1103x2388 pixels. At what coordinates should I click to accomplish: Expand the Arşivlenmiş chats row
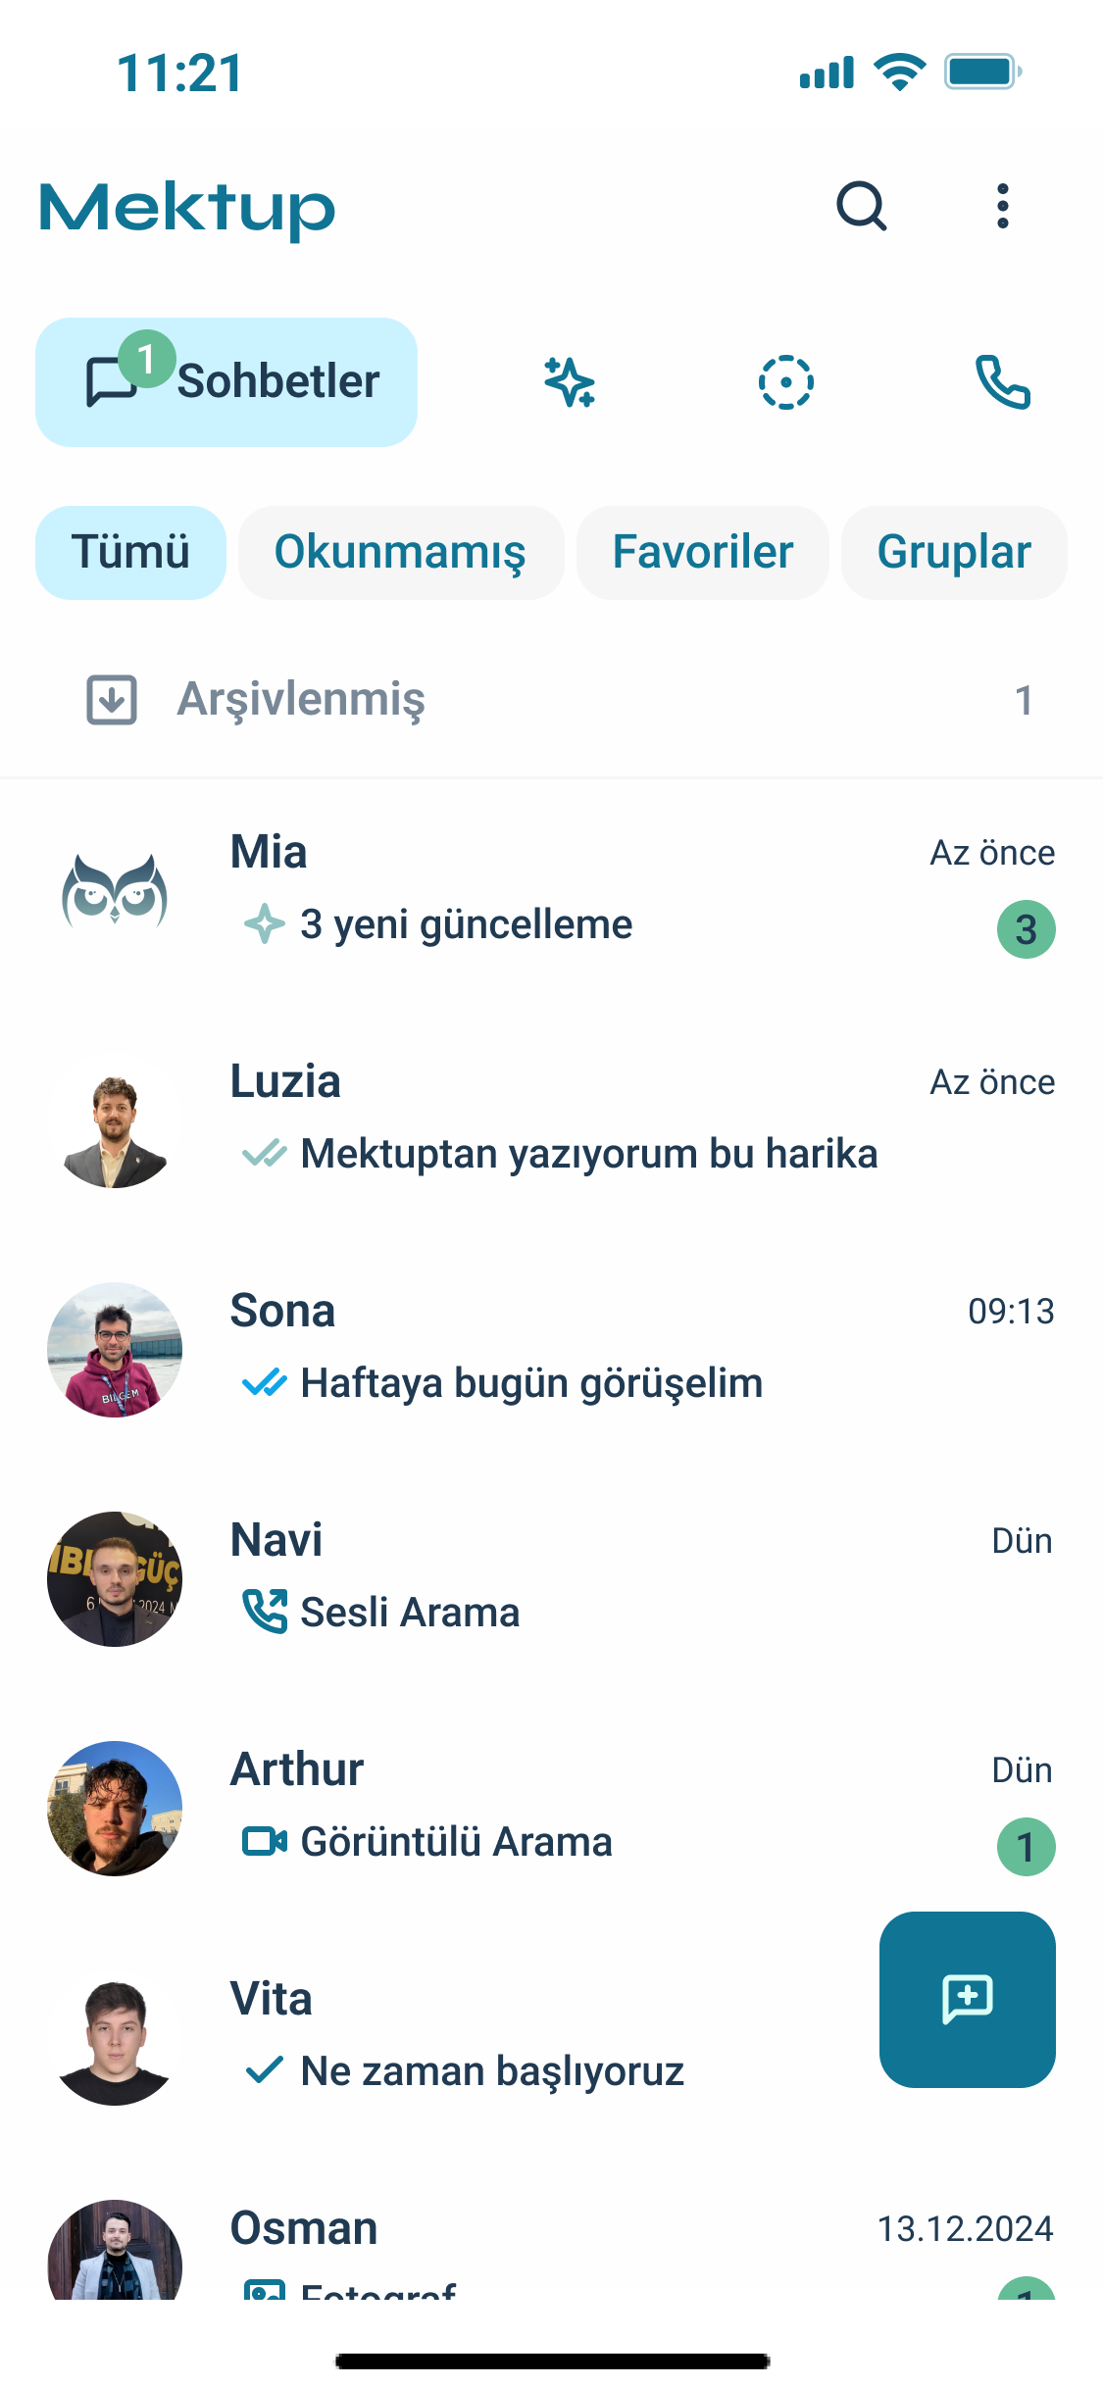pos(549,700)
